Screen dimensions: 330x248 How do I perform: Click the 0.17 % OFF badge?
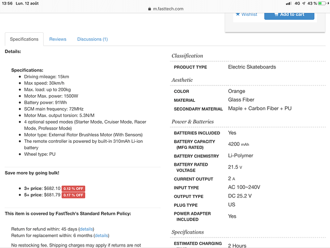coord(73,195)
